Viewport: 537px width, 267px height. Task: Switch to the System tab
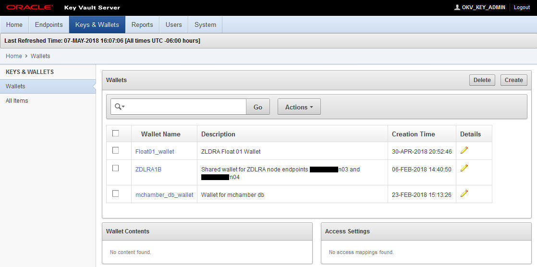click(205, 24)
